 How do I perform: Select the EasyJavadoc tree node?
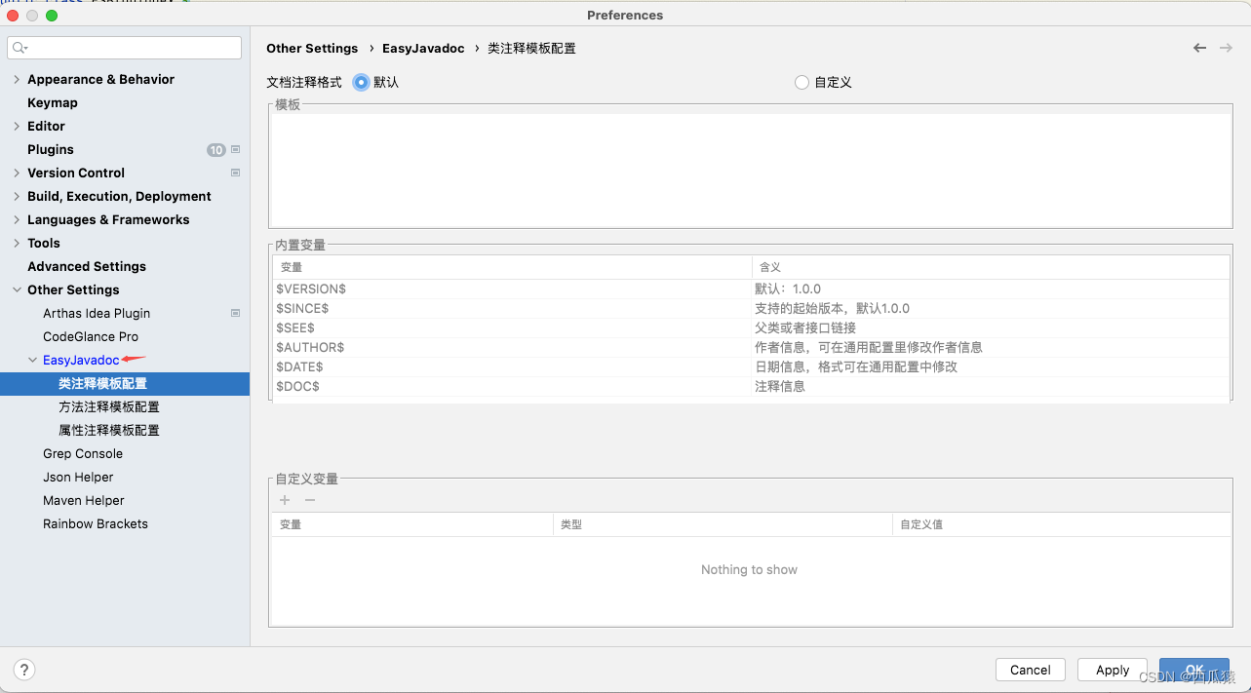pyautogui.click(x=81, y=360)
